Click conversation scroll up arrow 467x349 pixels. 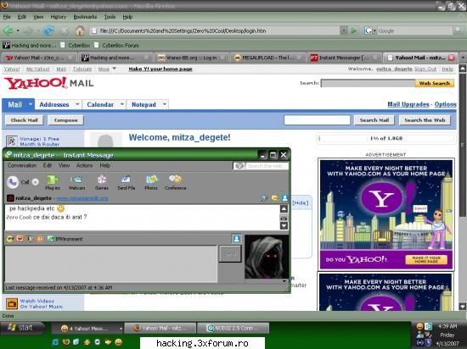pyautogui.click(x=284, y=208)
